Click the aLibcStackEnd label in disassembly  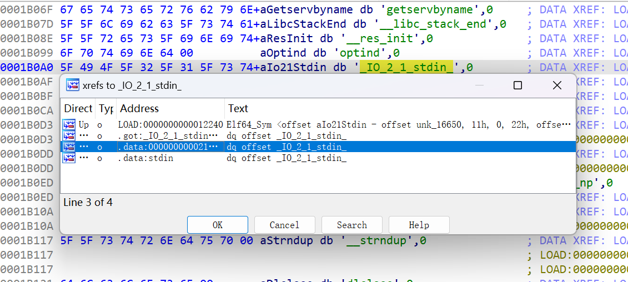click(303, 24)
